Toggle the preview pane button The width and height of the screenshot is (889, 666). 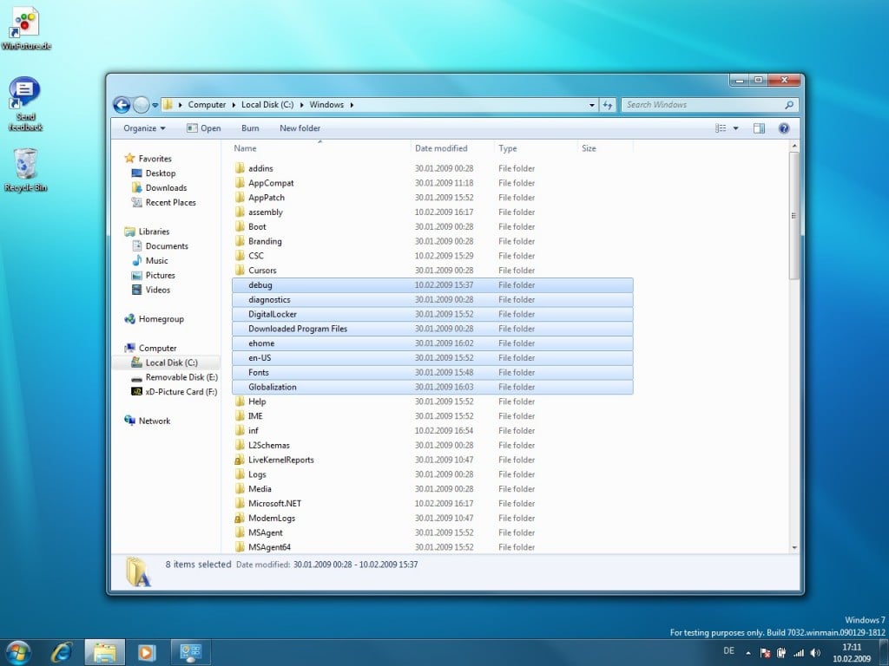[759, 128]
